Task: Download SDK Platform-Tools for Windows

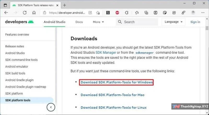Action: click(117, 82)
